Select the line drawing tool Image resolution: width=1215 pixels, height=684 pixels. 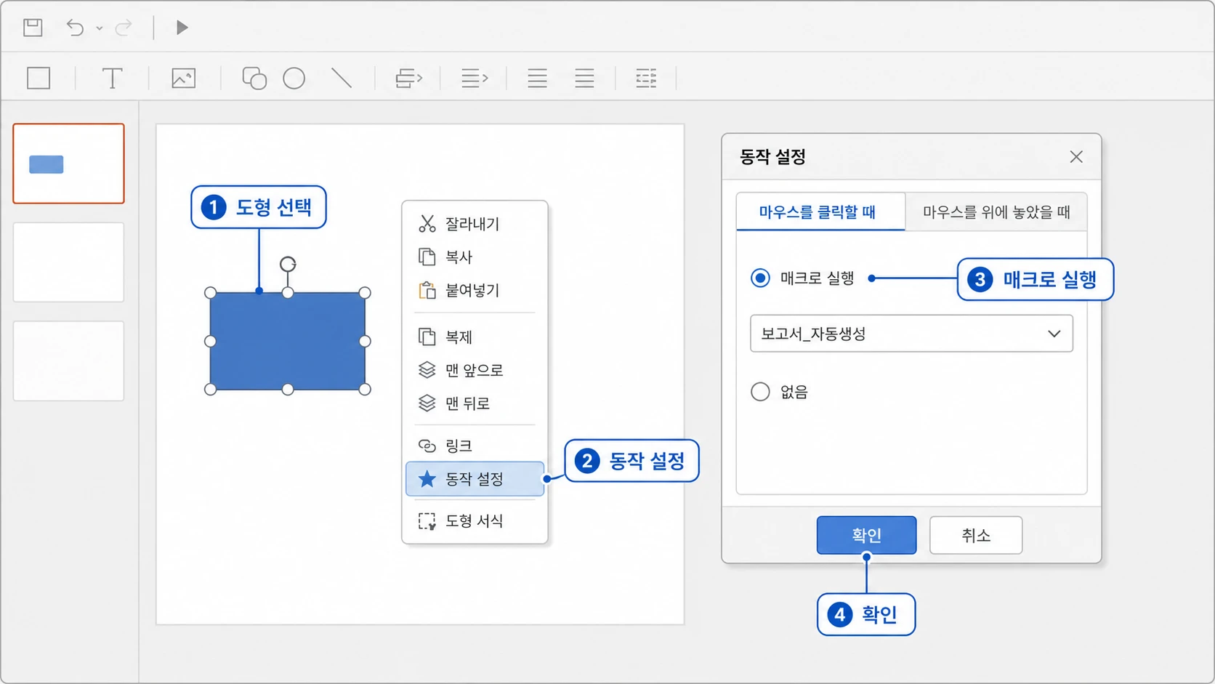point(342,78)
